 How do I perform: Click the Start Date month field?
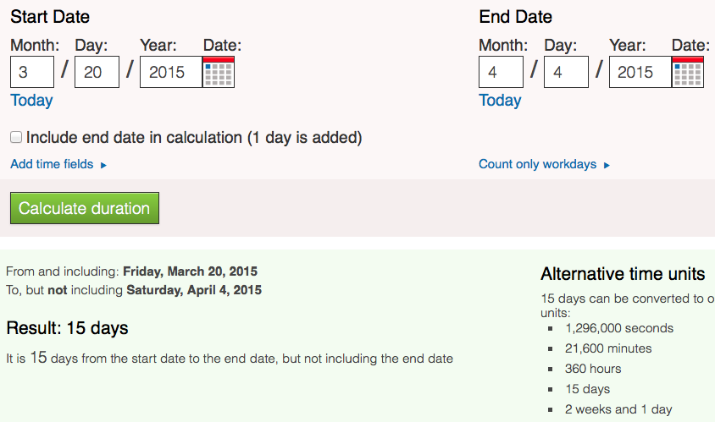pos(32,72)
